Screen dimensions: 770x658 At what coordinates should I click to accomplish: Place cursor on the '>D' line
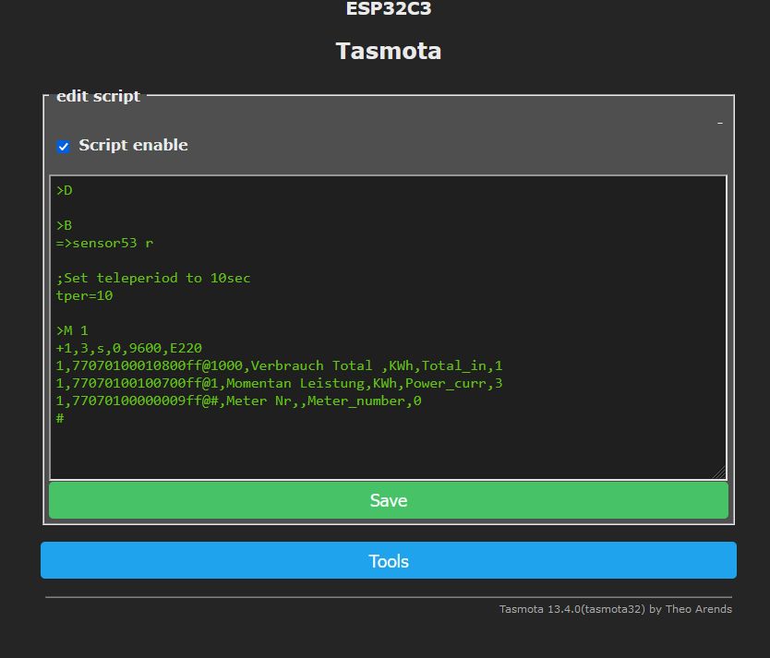pyautogui.click(x=65, y=191)
